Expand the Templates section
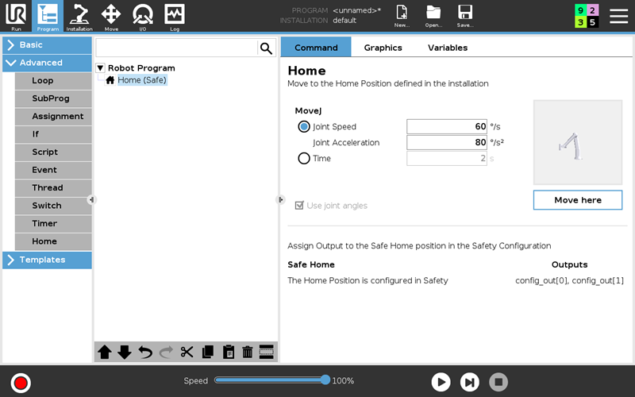Screen dimensions: 635x397 [x=47, y=260]
